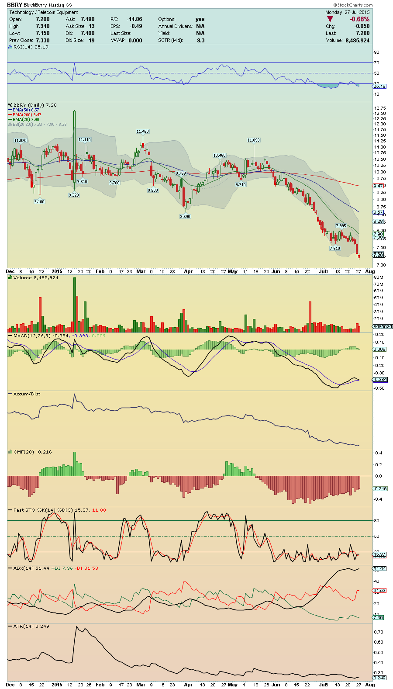
Task: Click the legend marker beside ADX(14)
Action: pyautogui.click(x=10, y=568)
